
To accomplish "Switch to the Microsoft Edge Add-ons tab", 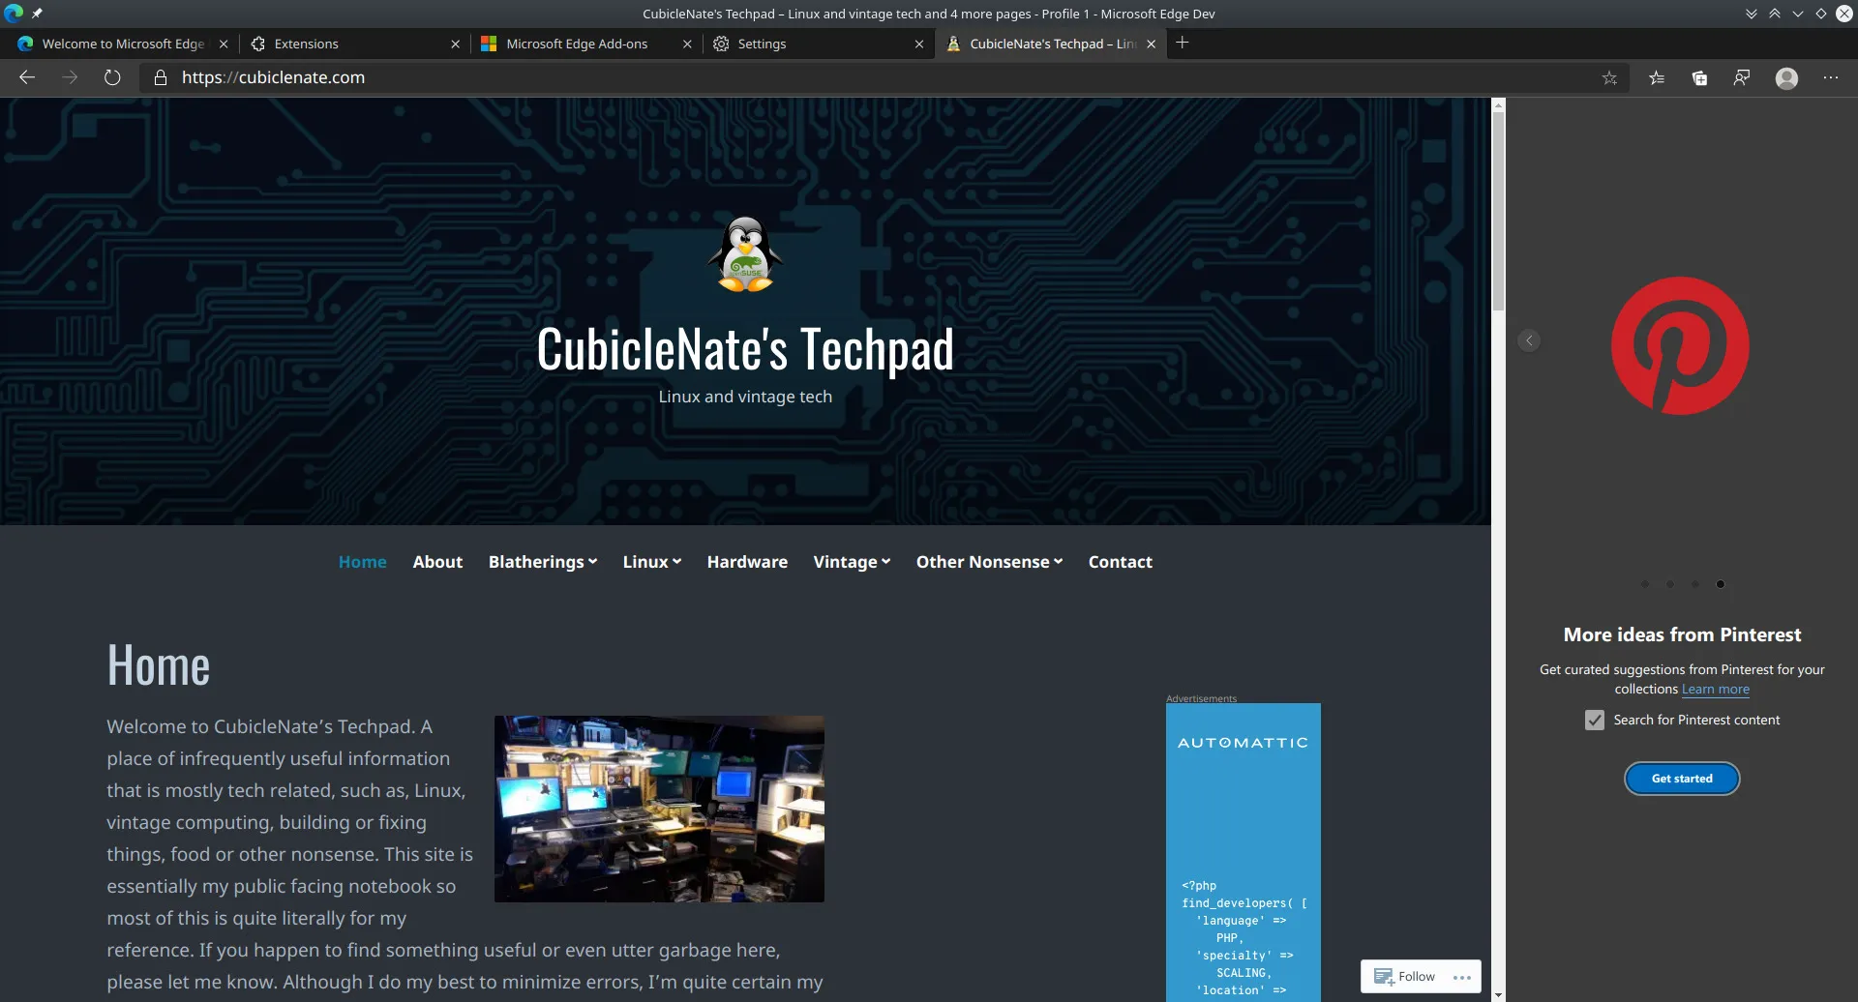I will [578, 44].
